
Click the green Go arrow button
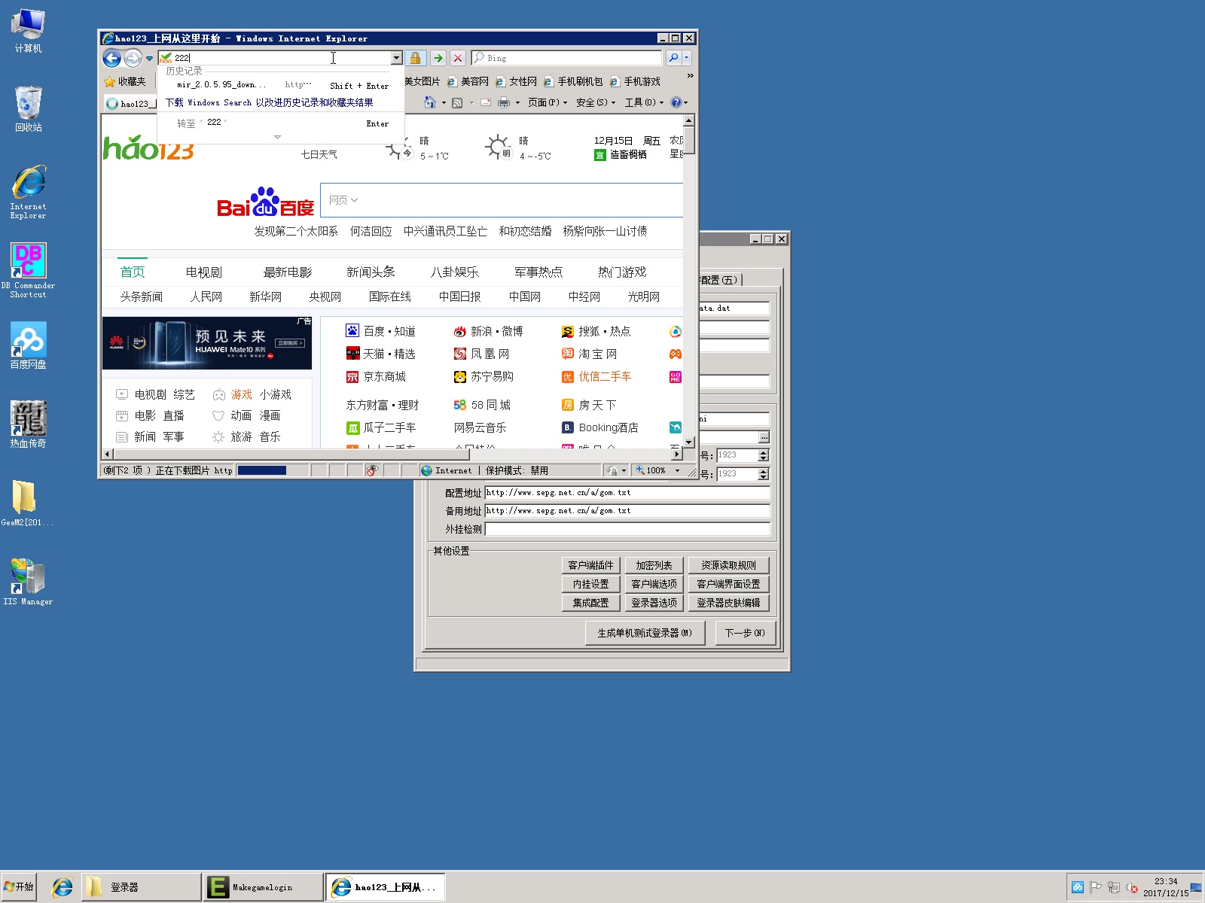pos(438,58)
